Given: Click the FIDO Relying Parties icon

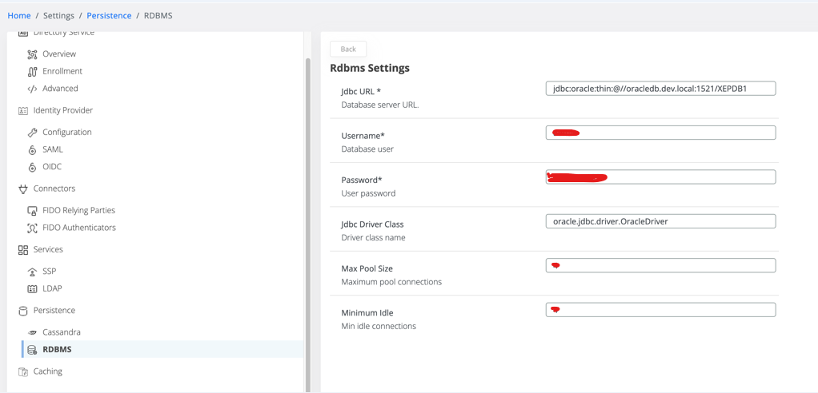Looking at the screenshot, I should click(x=32, y=211).
